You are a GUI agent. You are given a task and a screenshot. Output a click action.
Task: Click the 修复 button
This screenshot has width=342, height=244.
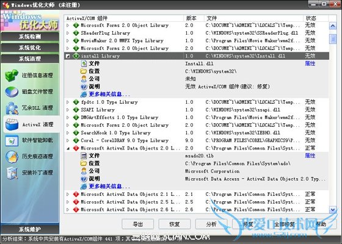tap(248, 224)
